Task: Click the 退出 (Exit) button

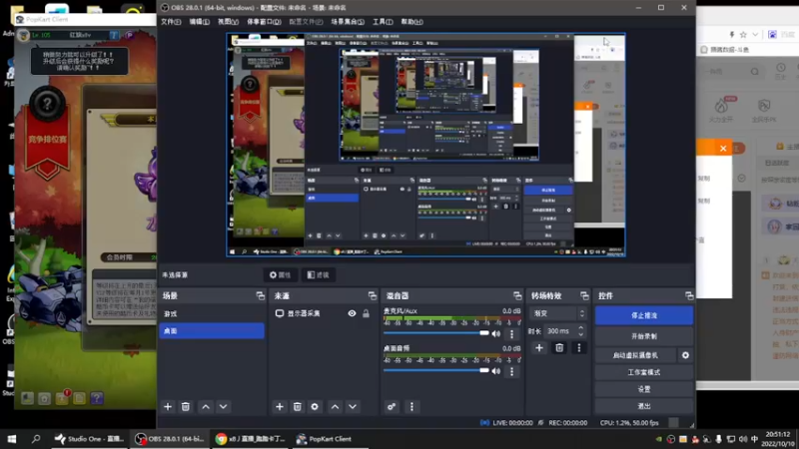Action: 644,406
